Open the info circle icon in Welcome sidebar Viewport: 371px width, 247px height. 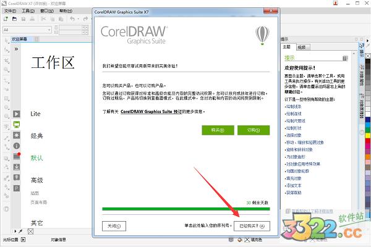click(x=16, y=146)
